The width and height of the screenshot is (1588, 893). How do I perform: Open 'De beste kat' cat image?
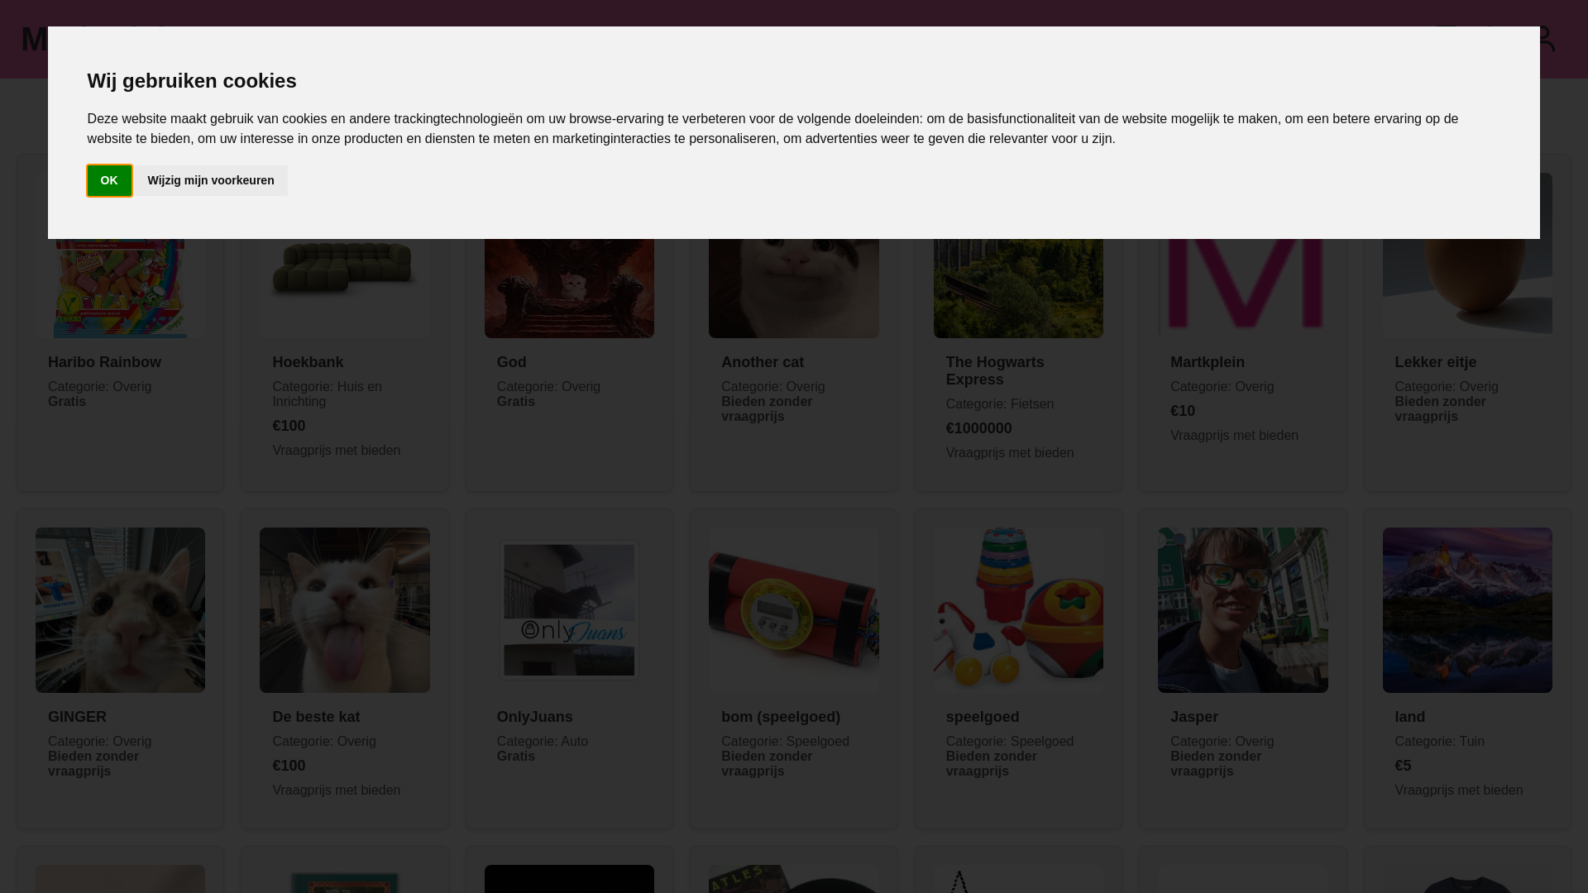coord(344,610)
